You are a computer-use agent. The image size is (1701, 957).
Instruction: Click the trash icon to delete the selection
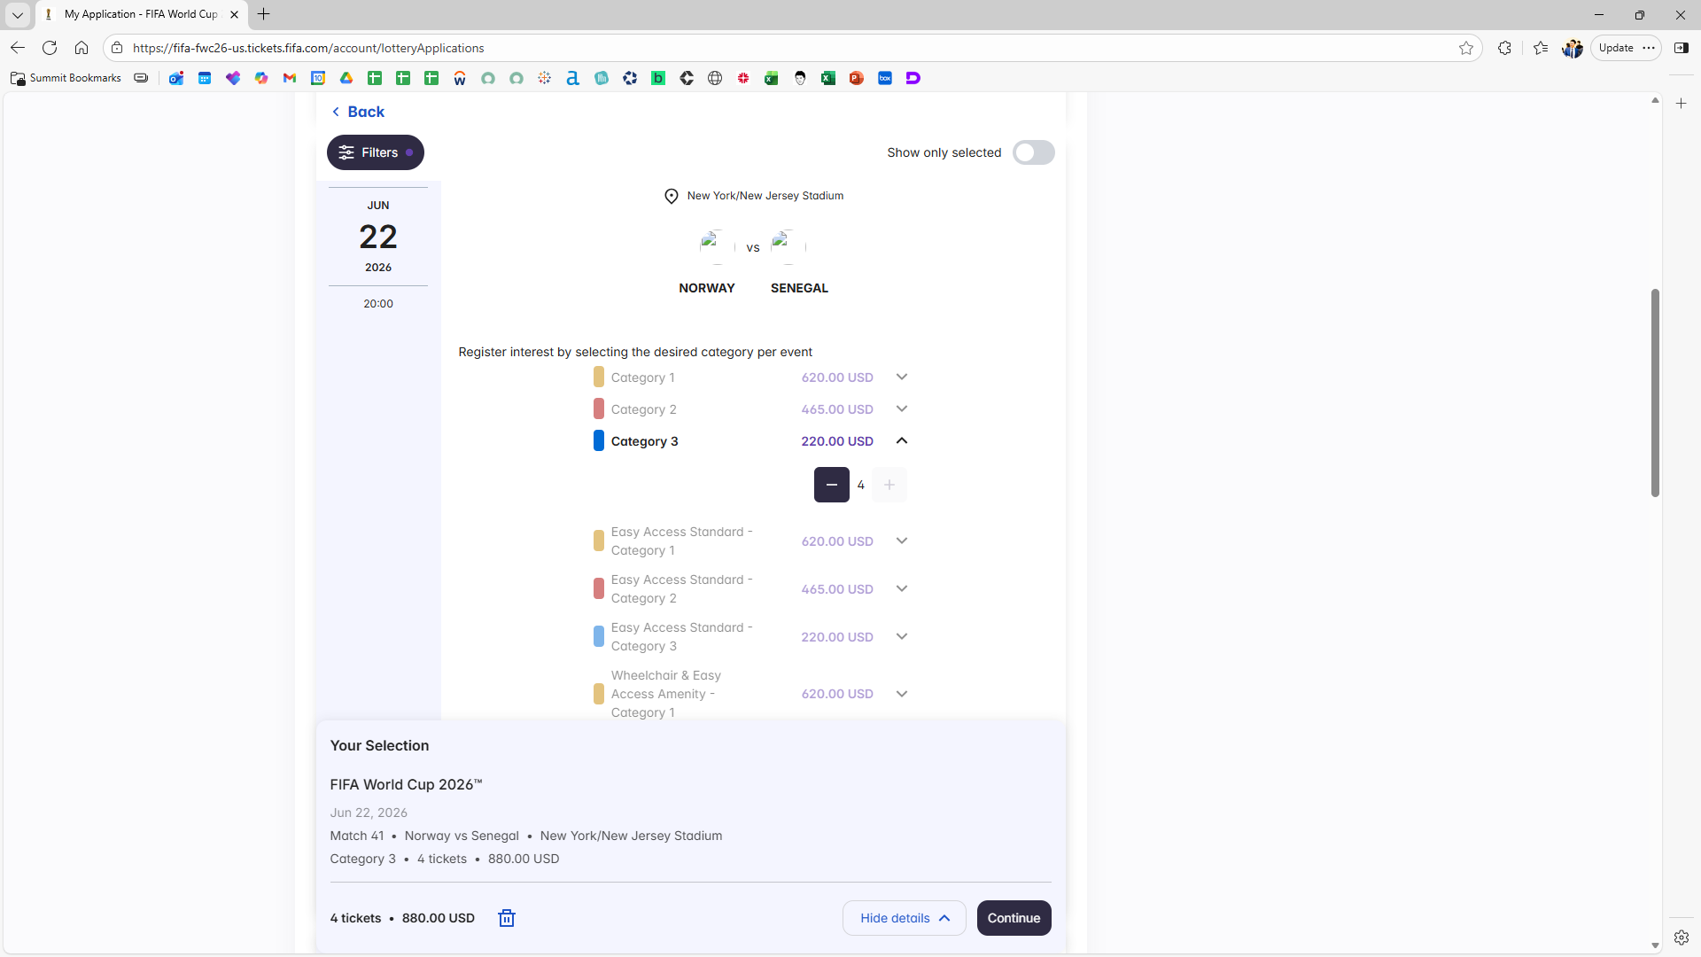click(507, 918)
